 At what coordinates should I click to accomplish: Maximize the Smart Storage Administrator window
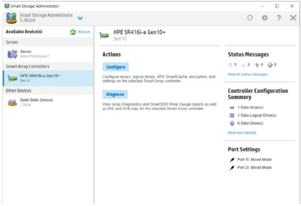pyautogui.click(x=277, y=6)
